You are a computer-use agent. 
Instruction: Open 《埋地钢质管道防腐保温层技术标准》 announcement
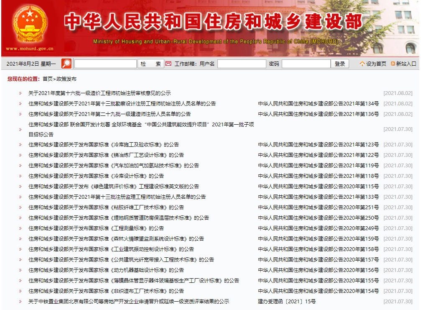click(x=119, y=218)
